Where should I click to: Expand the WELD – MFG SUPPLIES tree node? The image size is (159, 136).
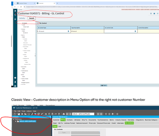pyautogui.click(x=16, y=121)
